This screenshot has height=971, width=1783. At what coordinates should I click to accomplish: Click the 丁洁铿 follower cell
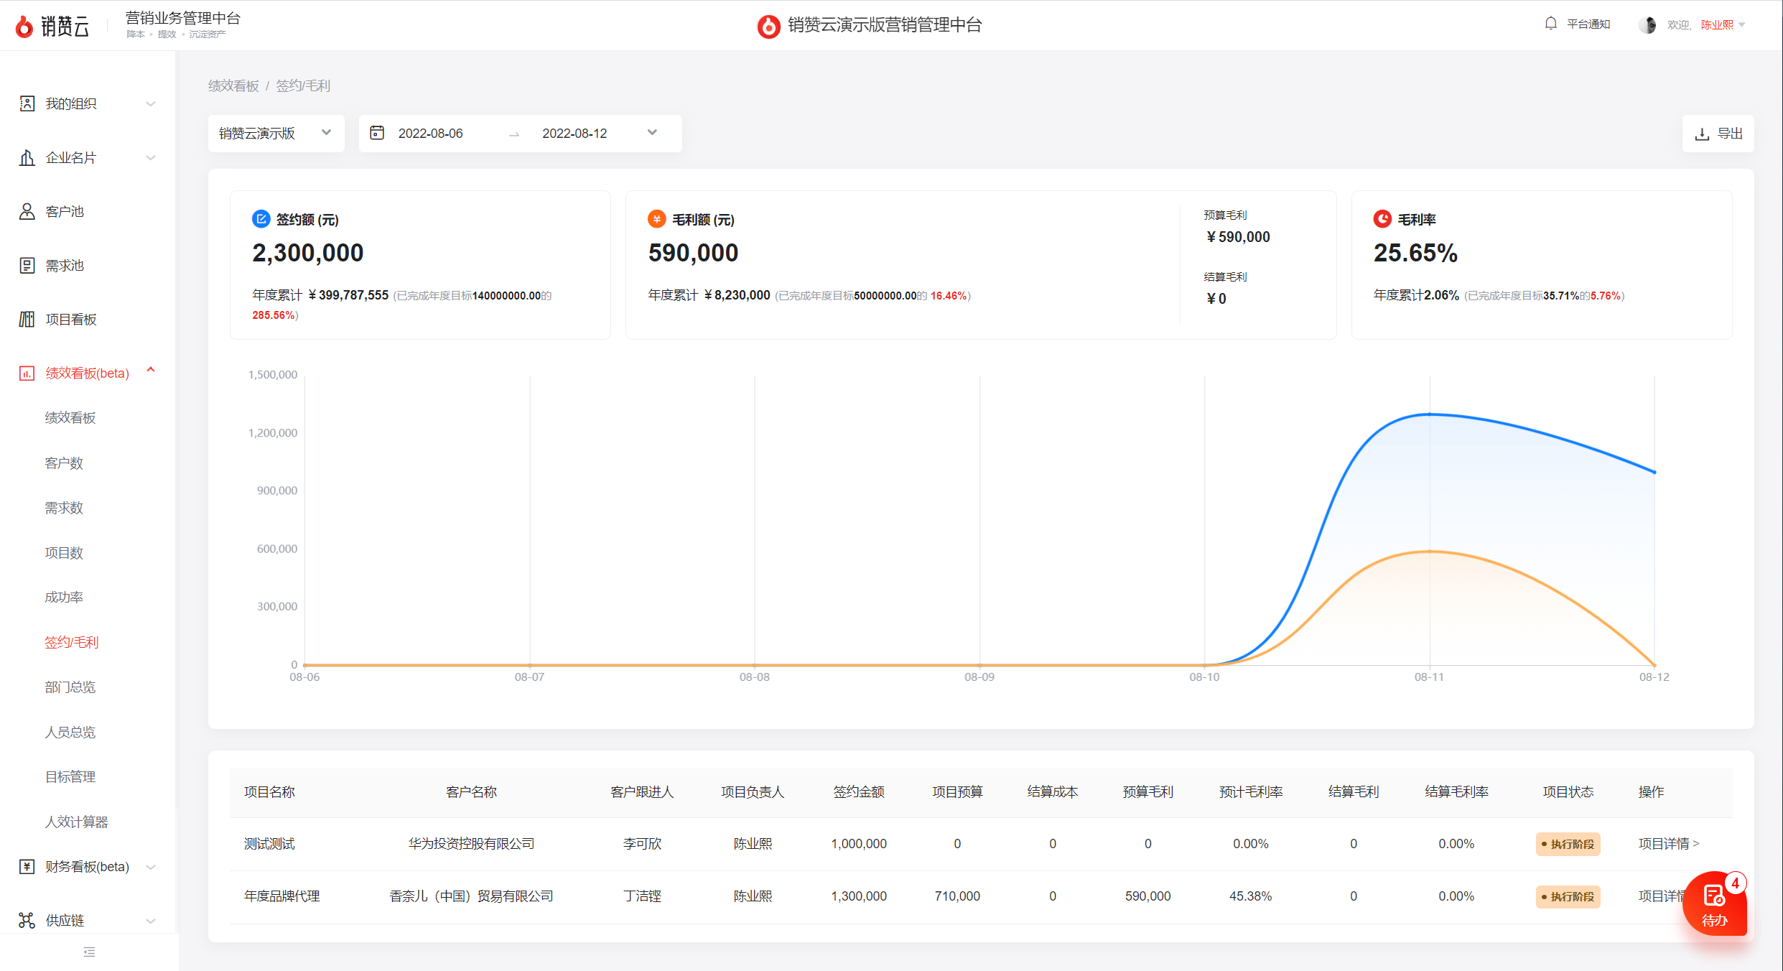pyautogui.click(x=642, y=896)
